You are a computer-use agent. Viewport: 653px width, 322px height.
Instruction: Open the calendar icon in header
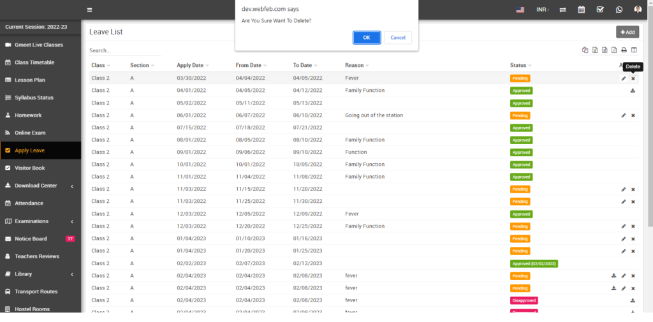click(581, 10)
